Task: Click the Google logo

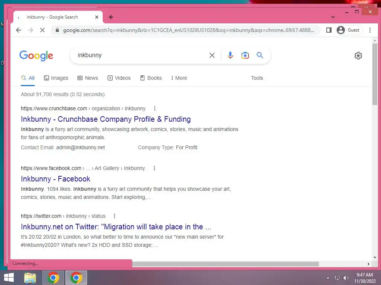Action: click(x=36, y=56)
